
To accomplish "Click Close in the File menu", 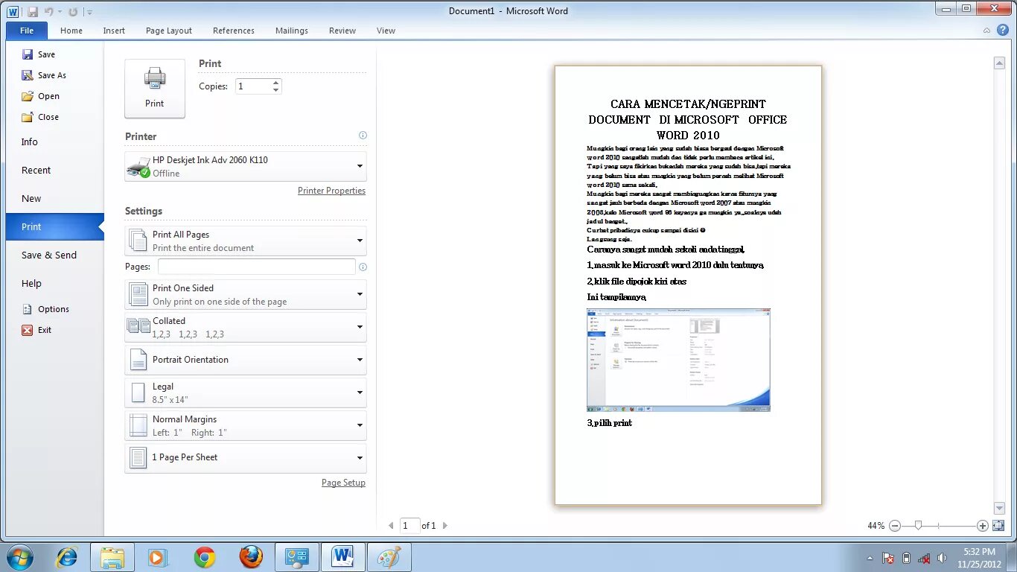I will point(40,117).
